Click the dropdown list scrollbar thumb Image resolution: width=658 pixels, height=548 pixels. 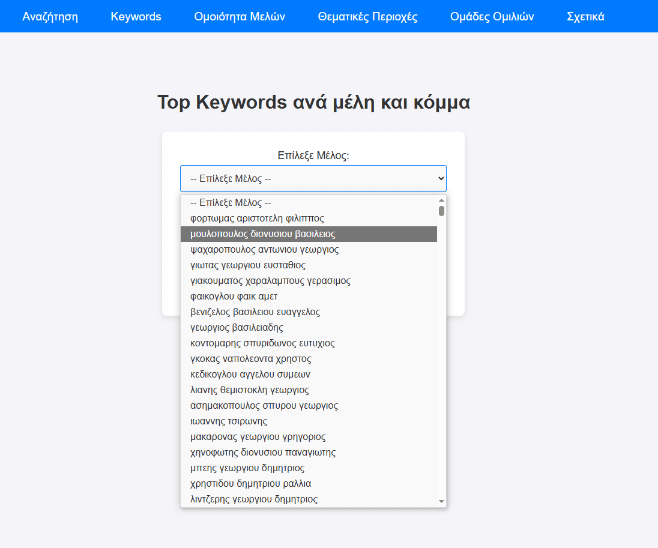point(441,211)
